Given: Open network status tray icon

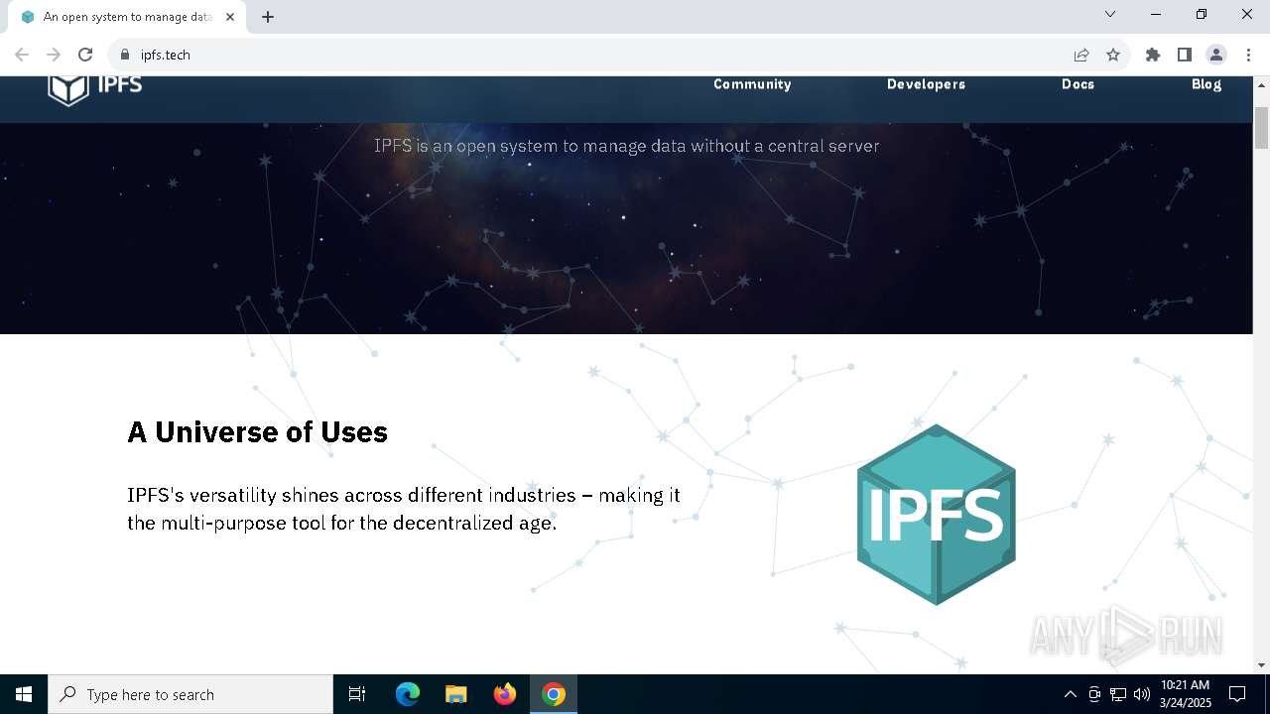Looking at the screenshot, I should point(1118,694).
